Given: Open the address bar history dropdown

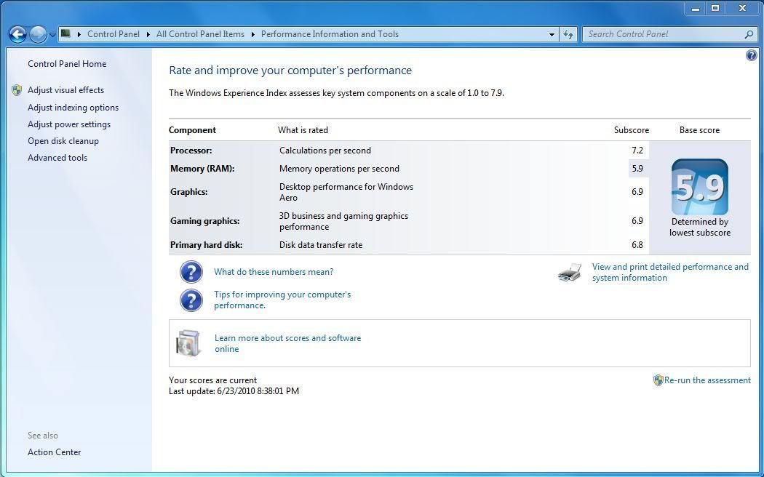Looking at the screenshot, I should coord(552,34).
